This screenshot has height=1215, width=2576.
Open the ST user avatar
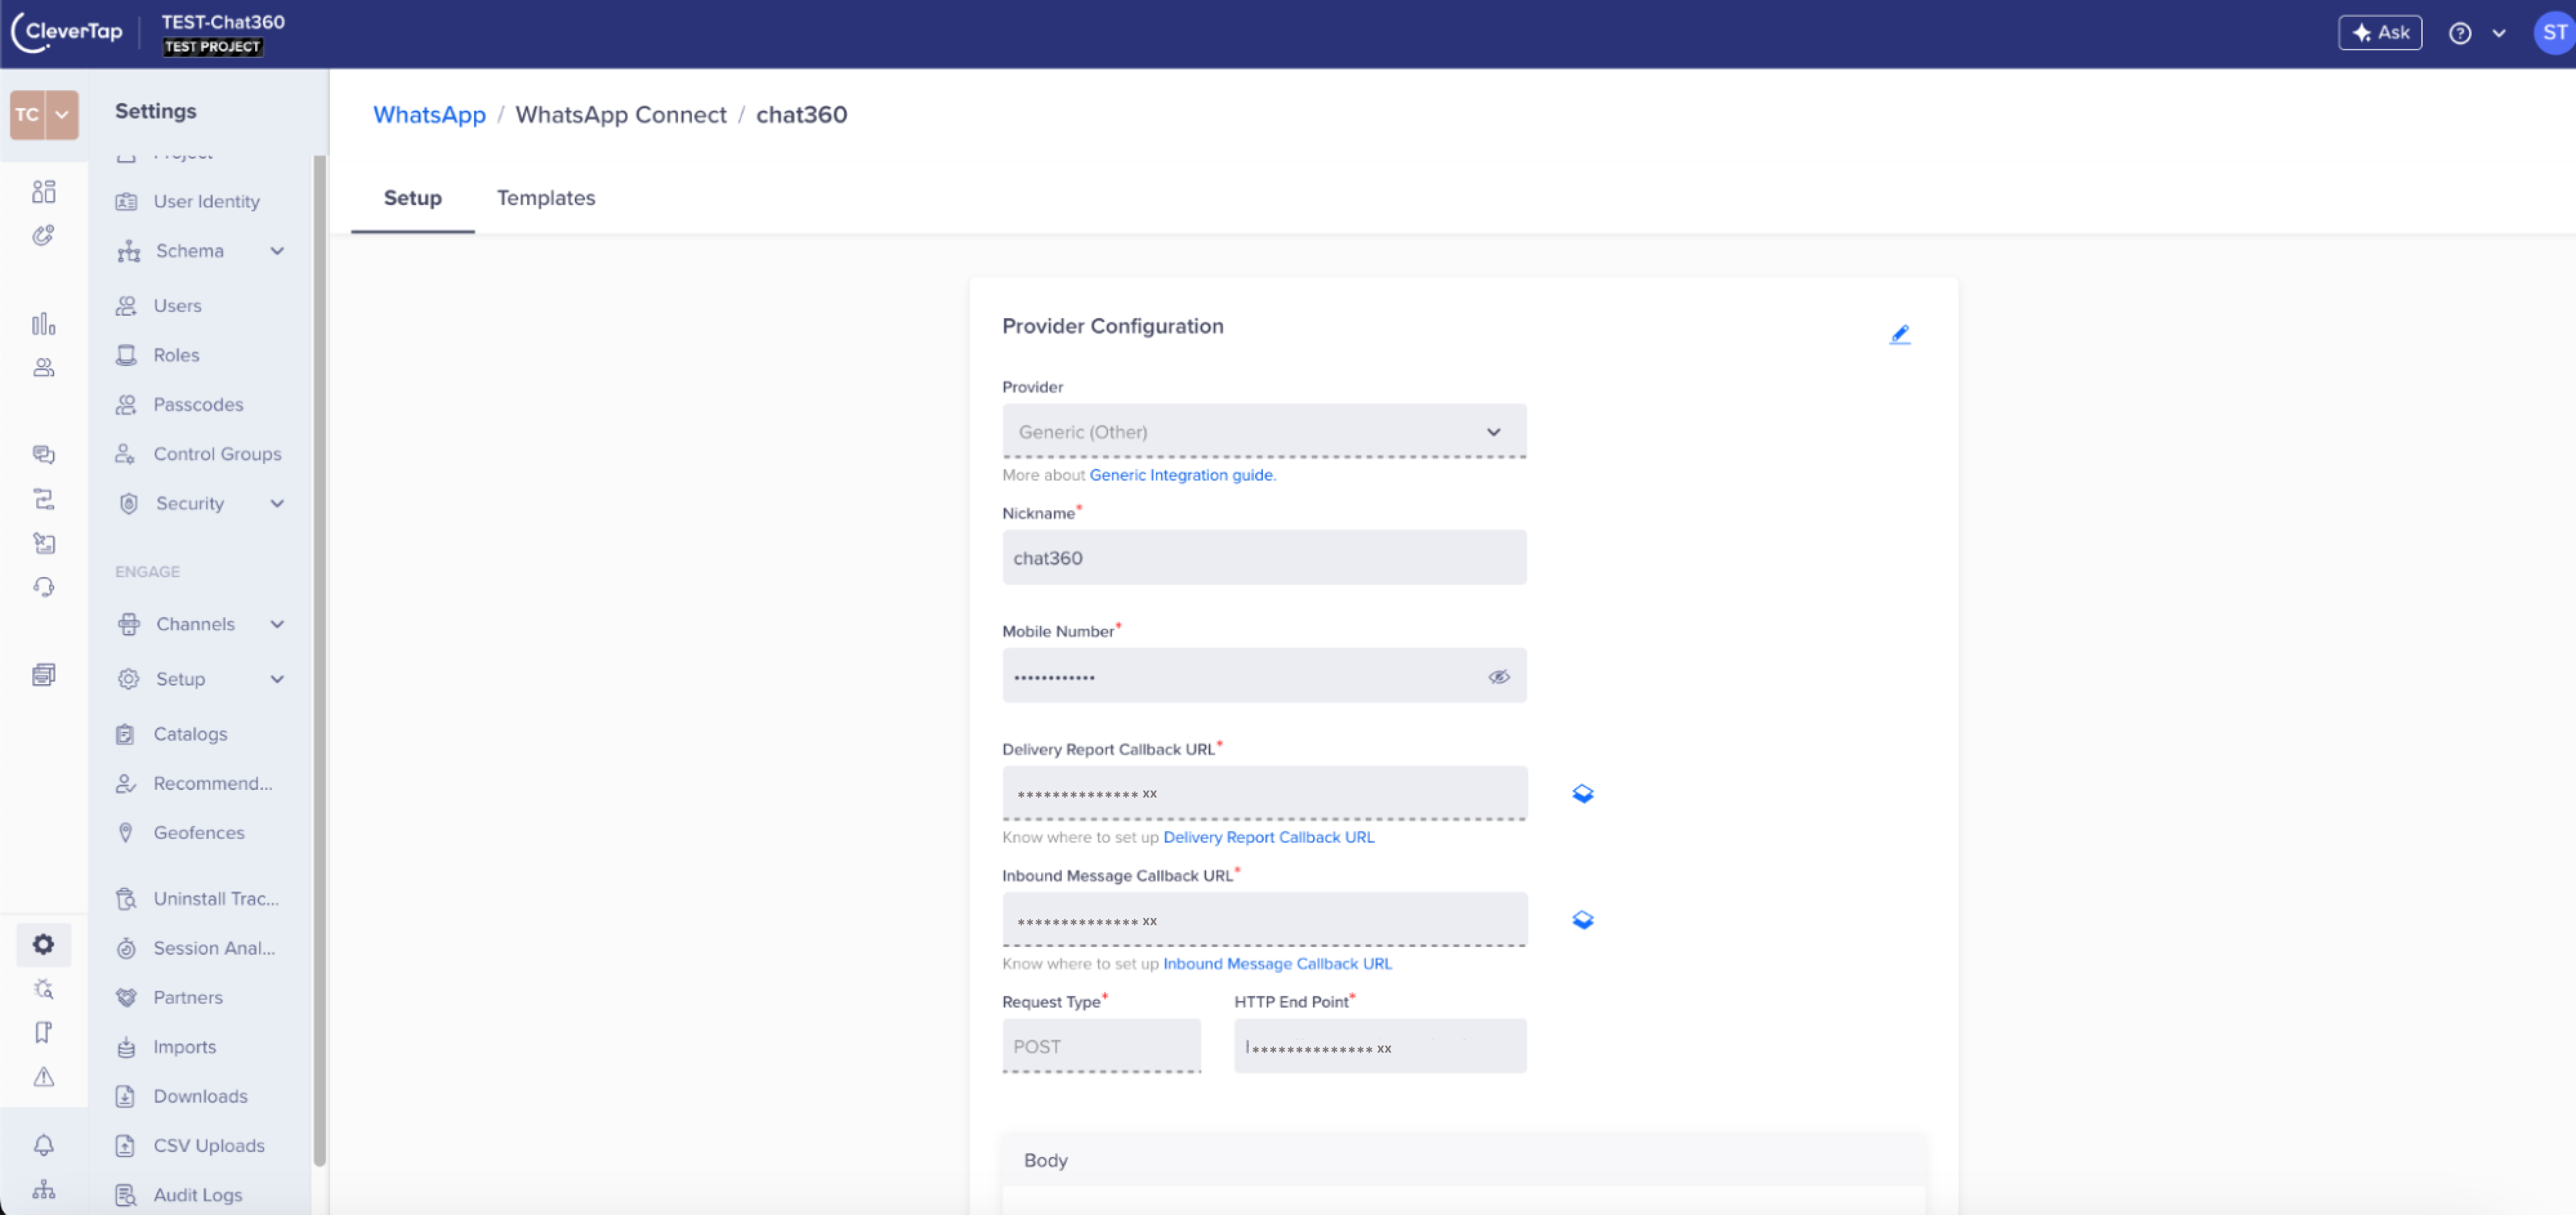point(2554,33)
